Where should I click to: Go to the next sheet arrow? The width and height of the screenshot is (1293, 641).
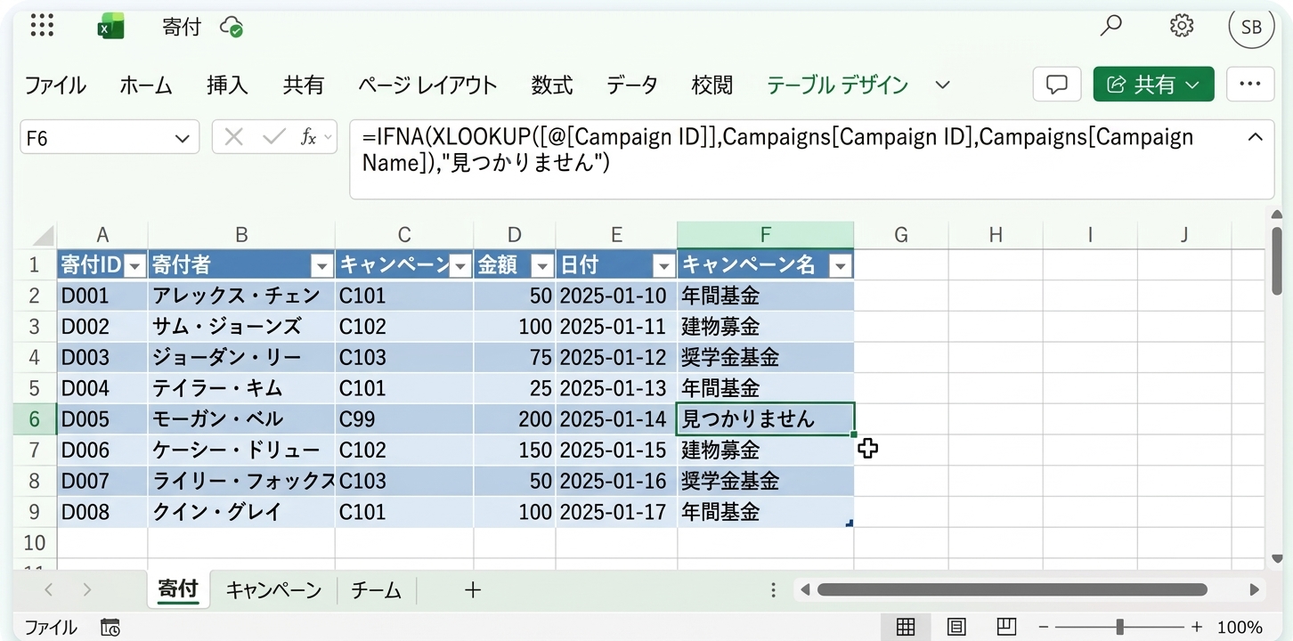(x=86, y=589)
